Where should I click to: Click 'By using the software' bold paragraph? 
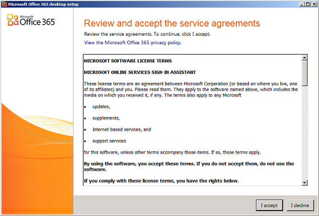point(189,167)
